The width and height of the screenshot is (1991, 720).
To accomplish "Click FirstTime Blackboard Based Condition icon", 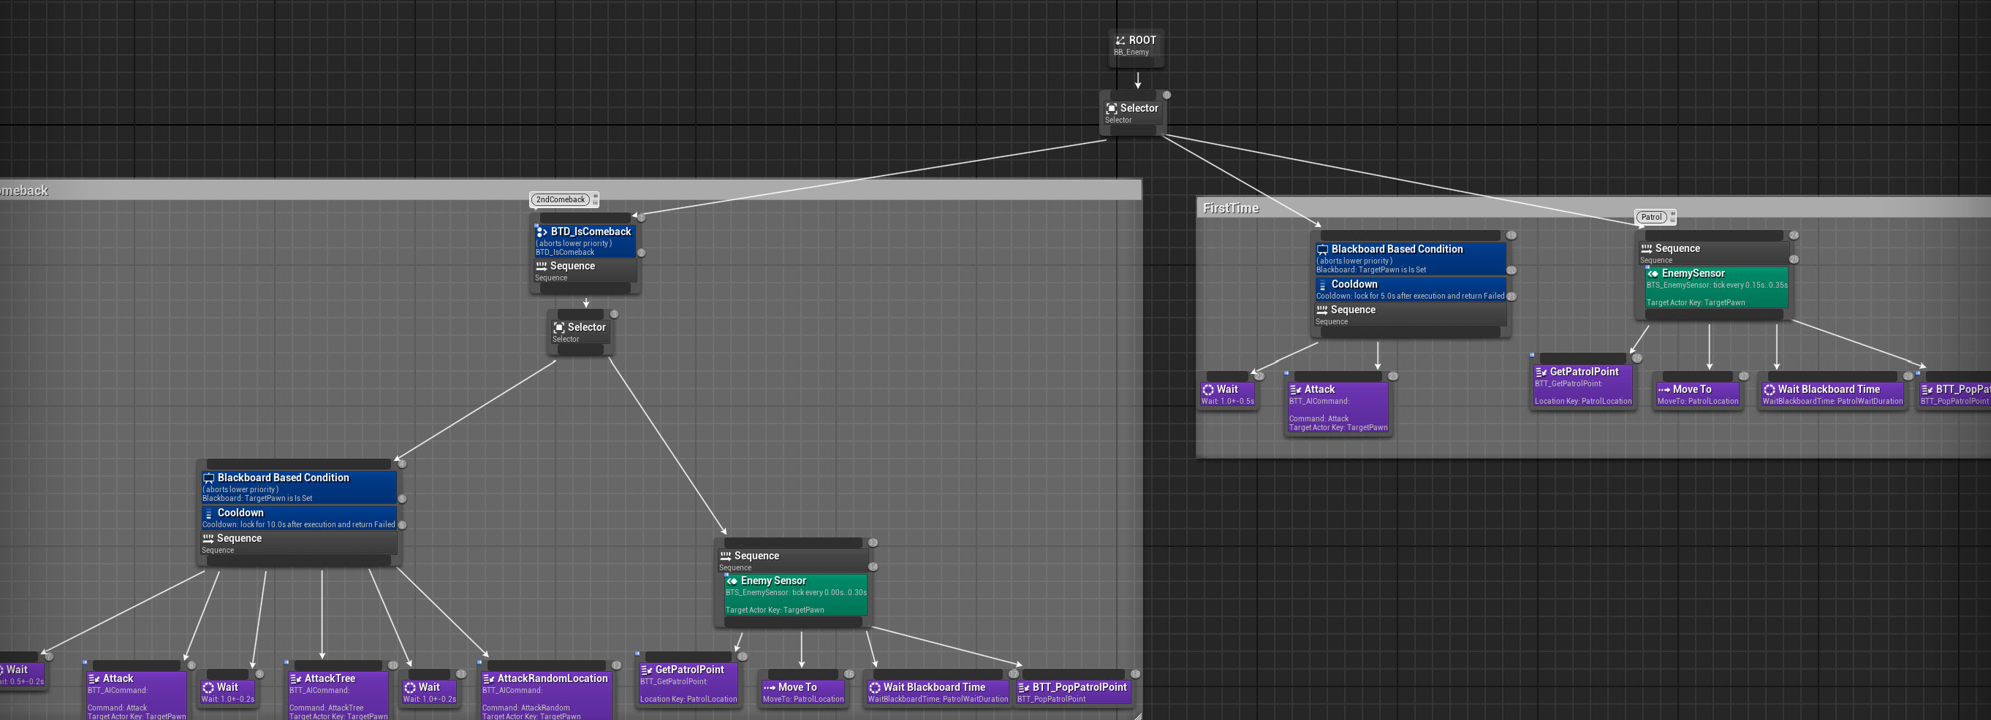I will point(1322,250).
